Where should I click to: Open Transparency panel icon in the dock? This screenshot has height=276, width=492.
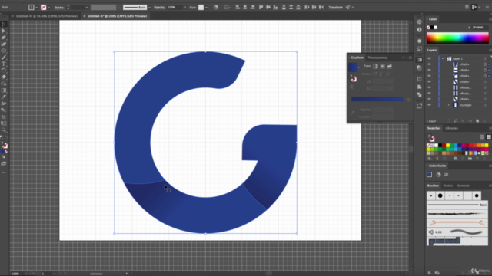420,67
